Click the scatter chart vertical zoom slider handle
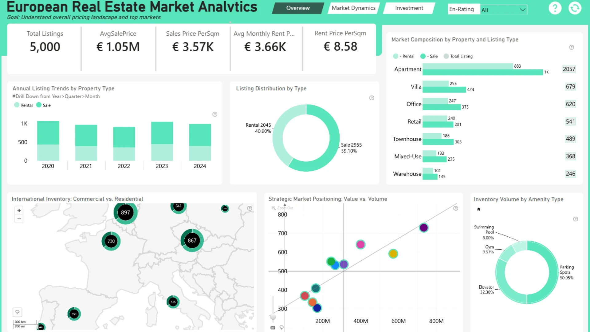Viewport: 590px width, 332px height. point(273,317)
